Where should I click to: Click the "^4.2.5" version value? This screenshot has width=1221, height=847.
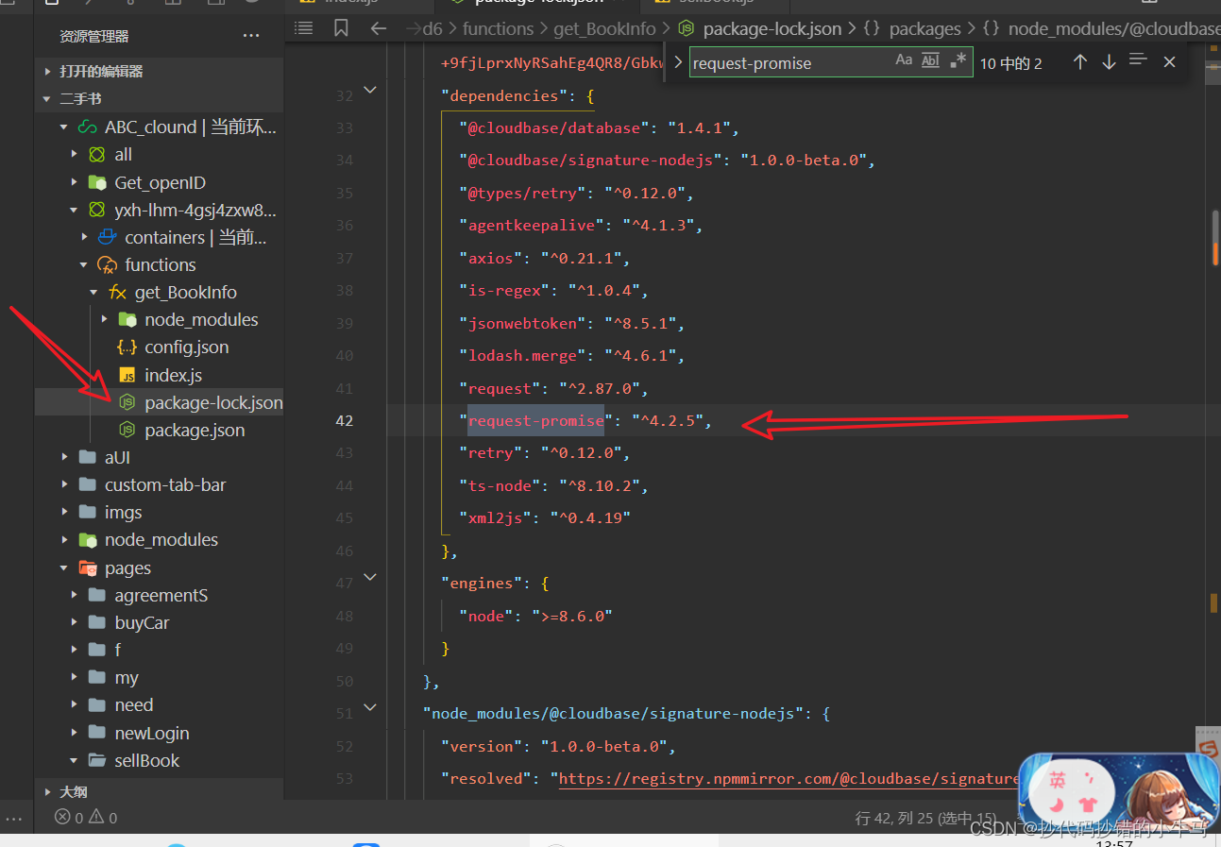point(667,421)
